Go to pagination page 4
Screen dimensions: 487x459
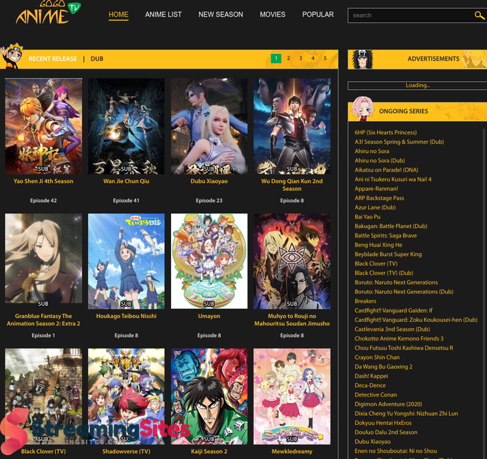pyautogui.click(x=313, y=59)
